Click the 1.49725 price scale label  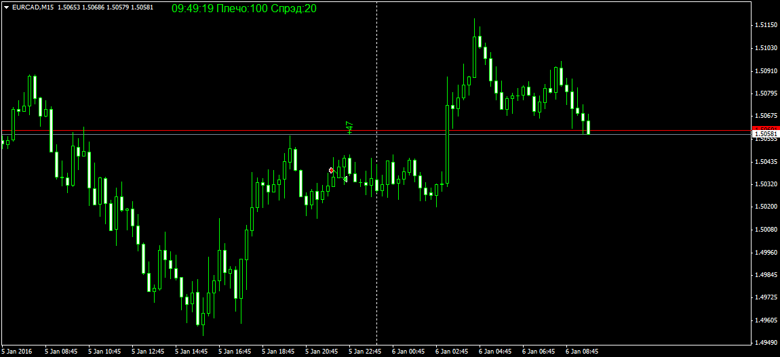pyautogui.click(x=766, y=297)
